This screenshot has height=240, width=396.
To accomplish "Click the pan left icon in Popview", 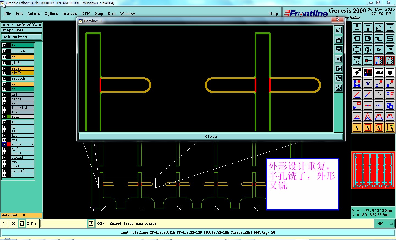I will (339, 59).
